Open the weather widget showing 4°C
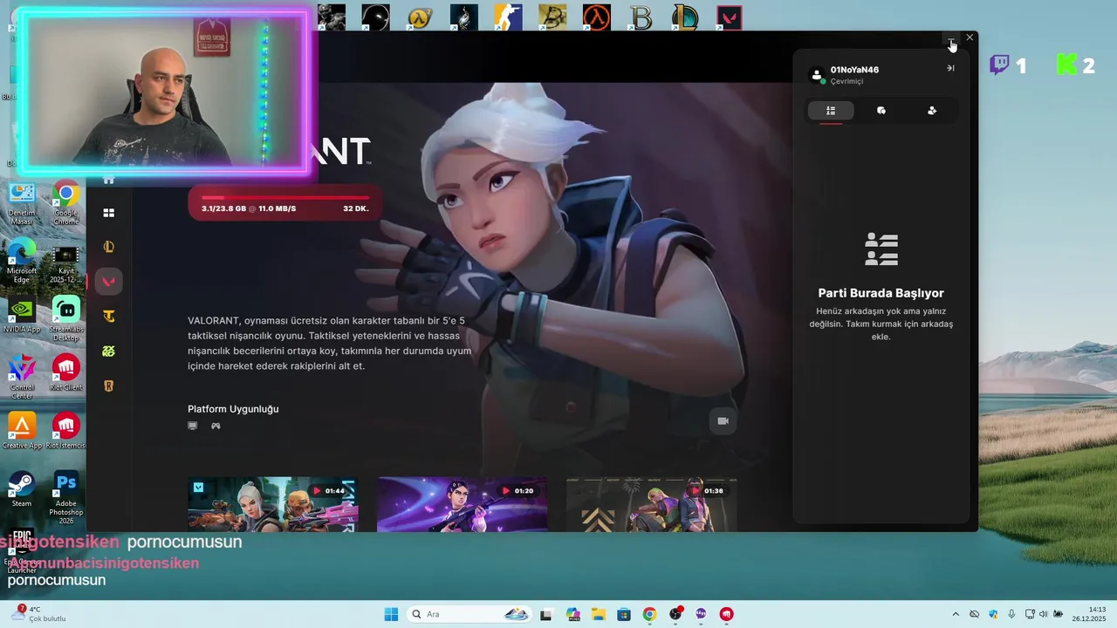Viewport: 1117px width, 628px height. coord(38,614)
